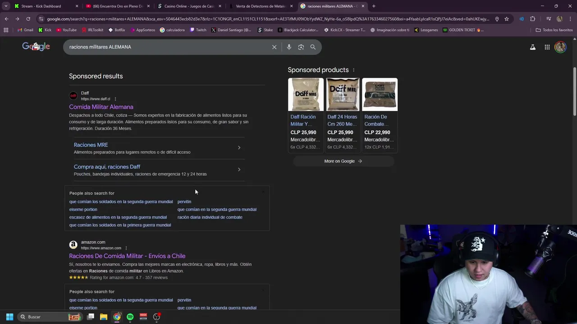577x324 pixels.
Task: Open options menu for amazon.com ad
Action: click(126, 248)
